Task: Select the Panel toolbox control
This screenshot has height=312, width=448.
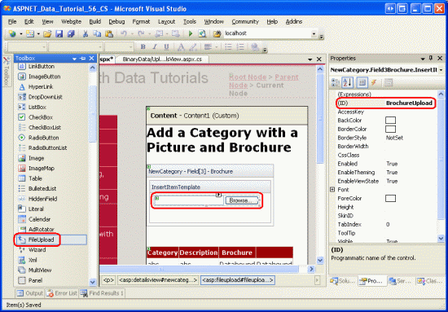Action: pyautogui.click(x=35, y=280)
